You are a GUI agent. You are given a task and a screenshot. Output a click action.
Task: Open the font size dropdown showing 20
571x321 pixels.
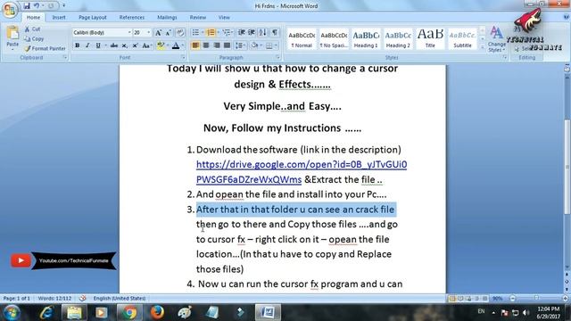pos(149,33)
